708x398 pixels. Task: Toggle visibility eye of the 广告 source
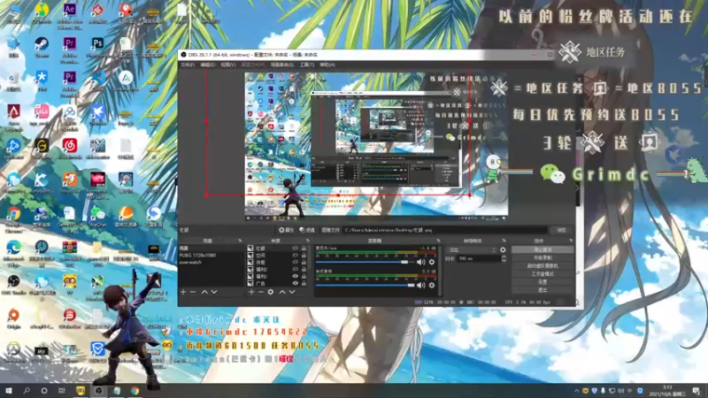point(296,283)
